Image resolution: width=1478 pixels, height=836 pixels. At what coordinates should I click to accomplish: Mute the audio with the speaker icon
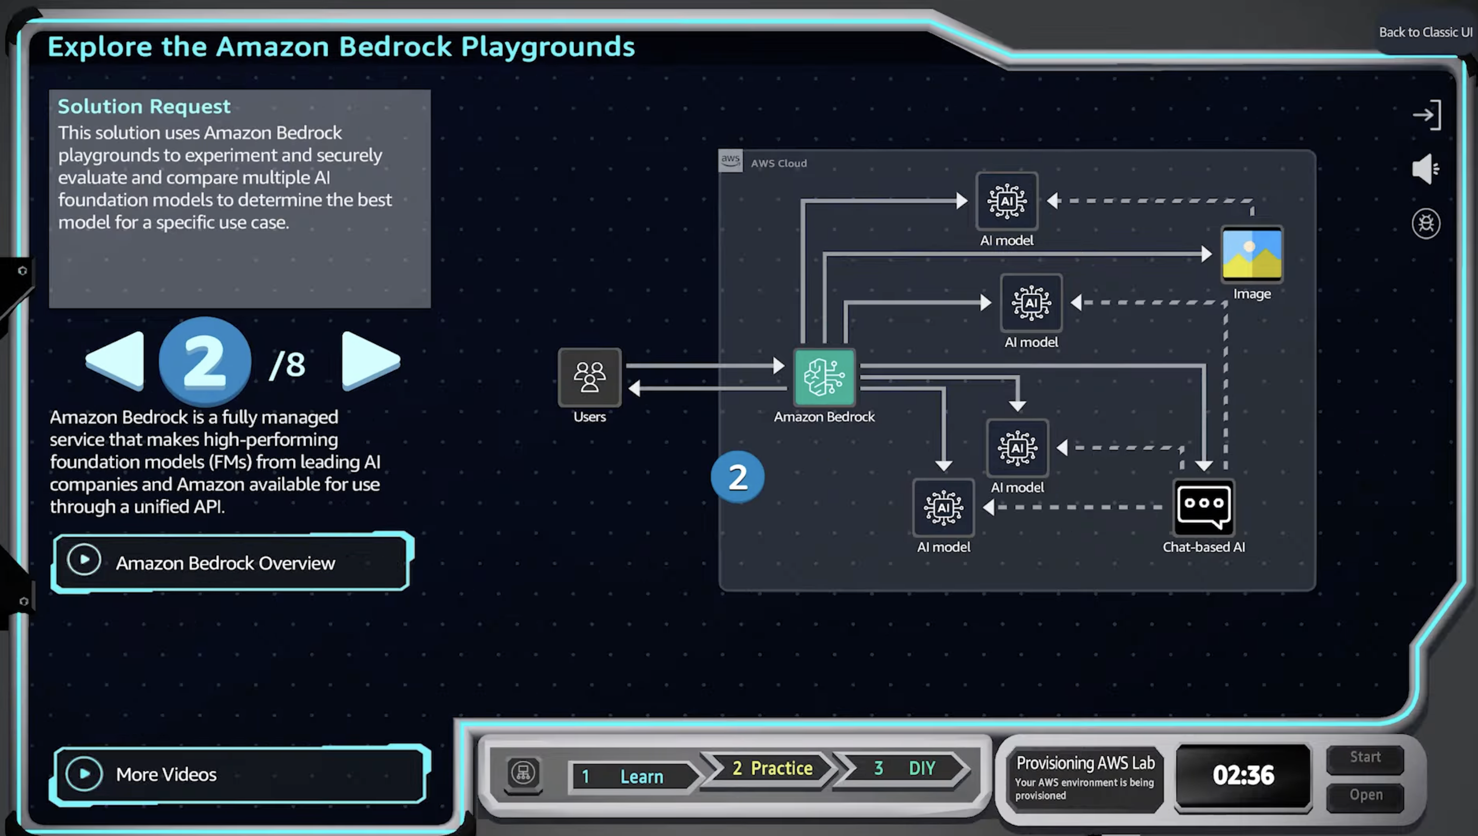tap(1426, 169)
